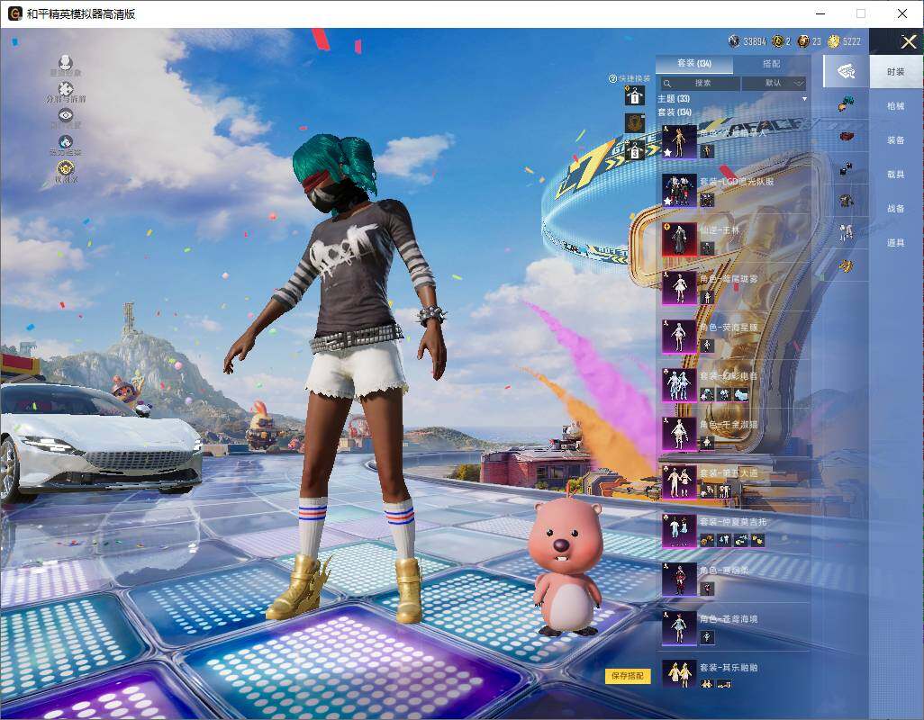Click small piece icon under 仙逆-王林

(707, 249)
